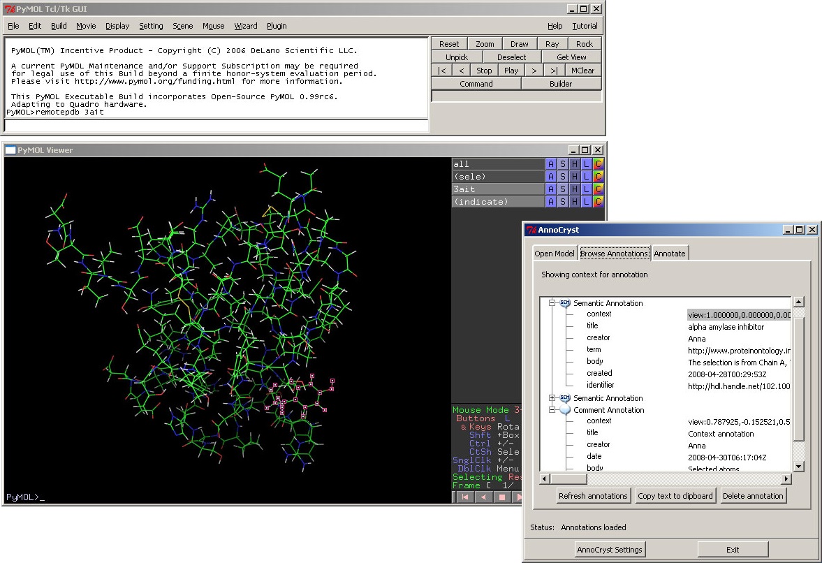Open Hide menu for (indicate)
This screenshot has width=822, height=563.
coord(575,202)
